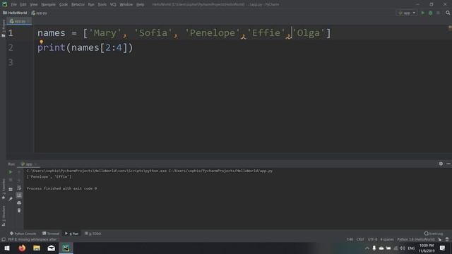Image resolution: width=452 pixels, height=254 pixels.
Task: Open the Event Log
Action: (x=434, y=234)
